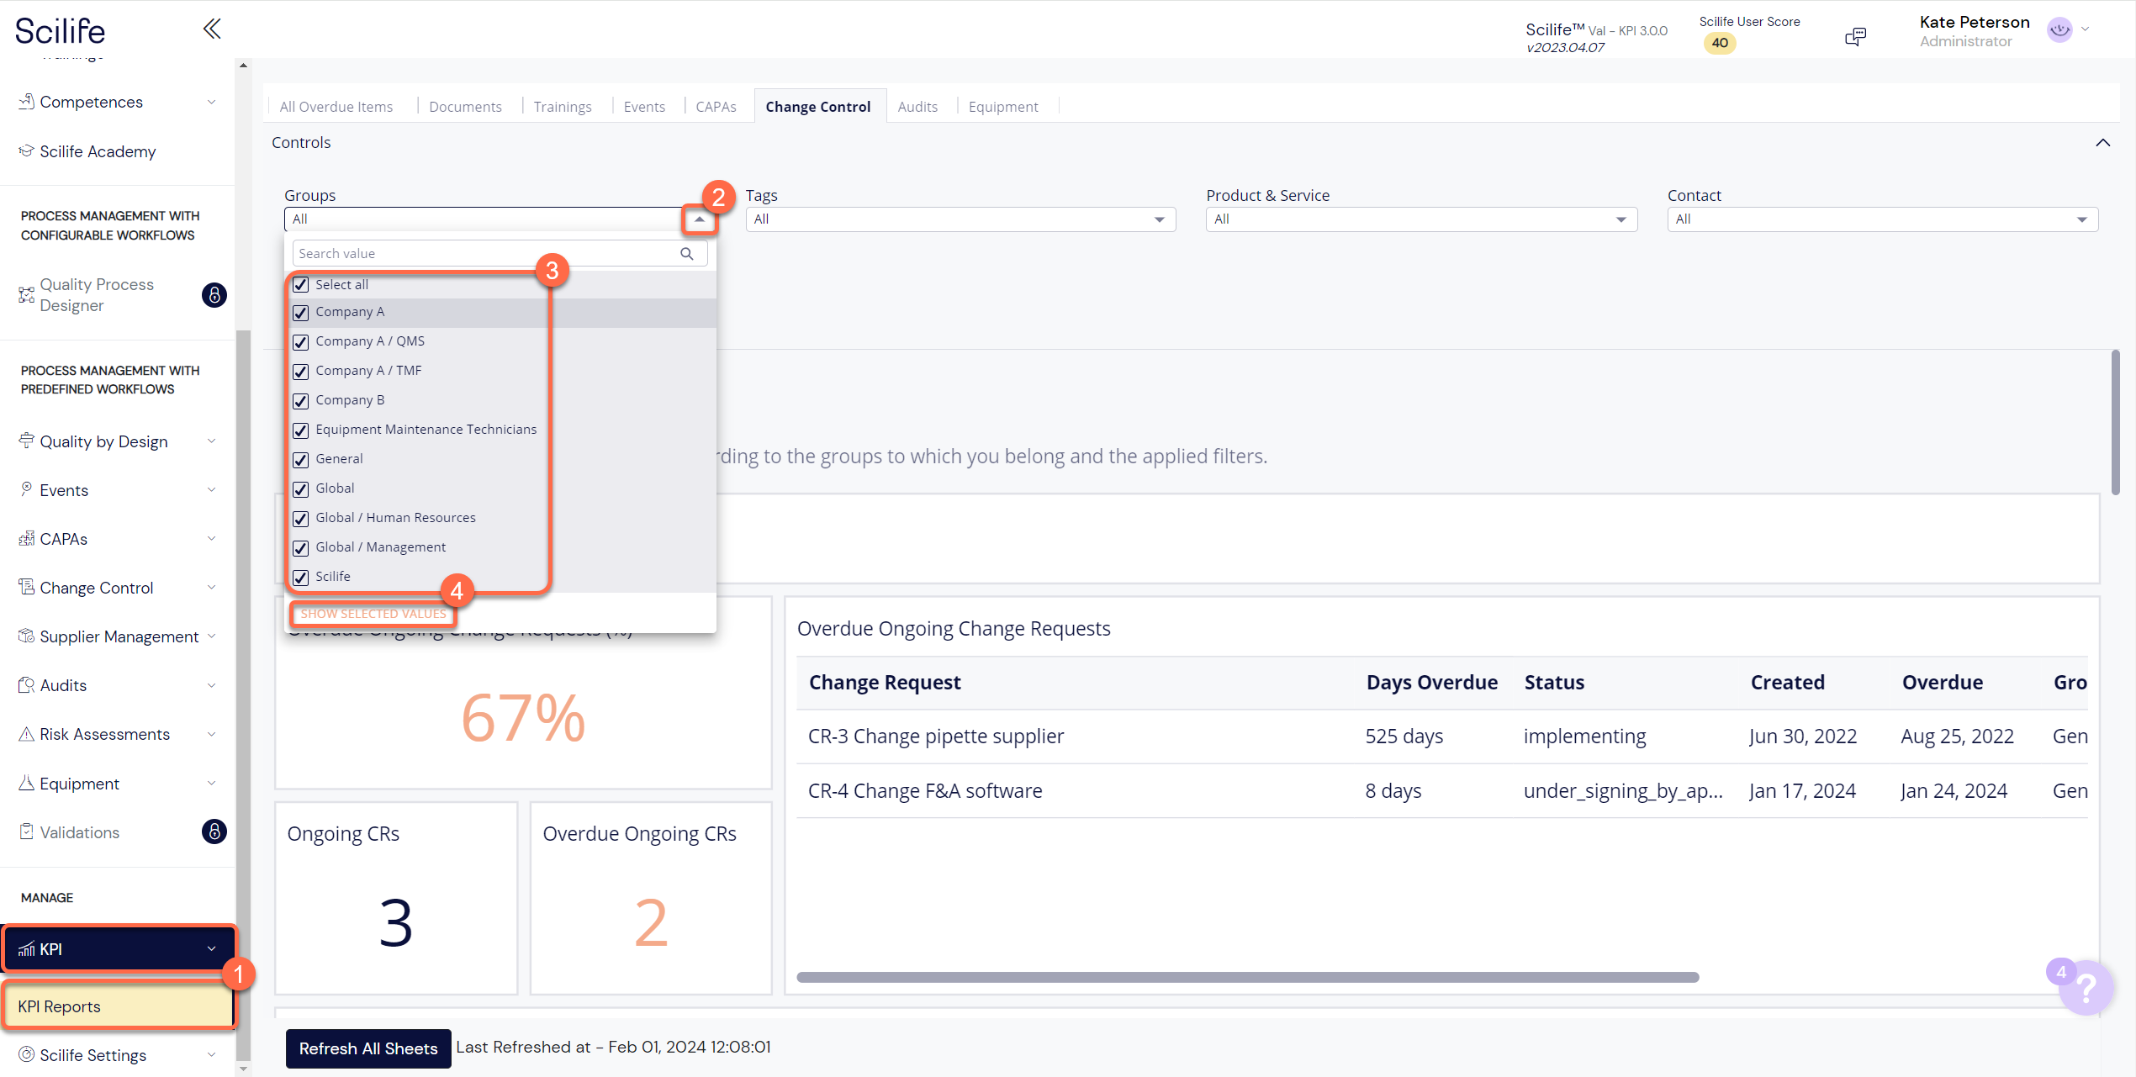Open the Product & Service dropdown
Viewport: 2136px width, 1077px height.
(x=1421, y=219)
